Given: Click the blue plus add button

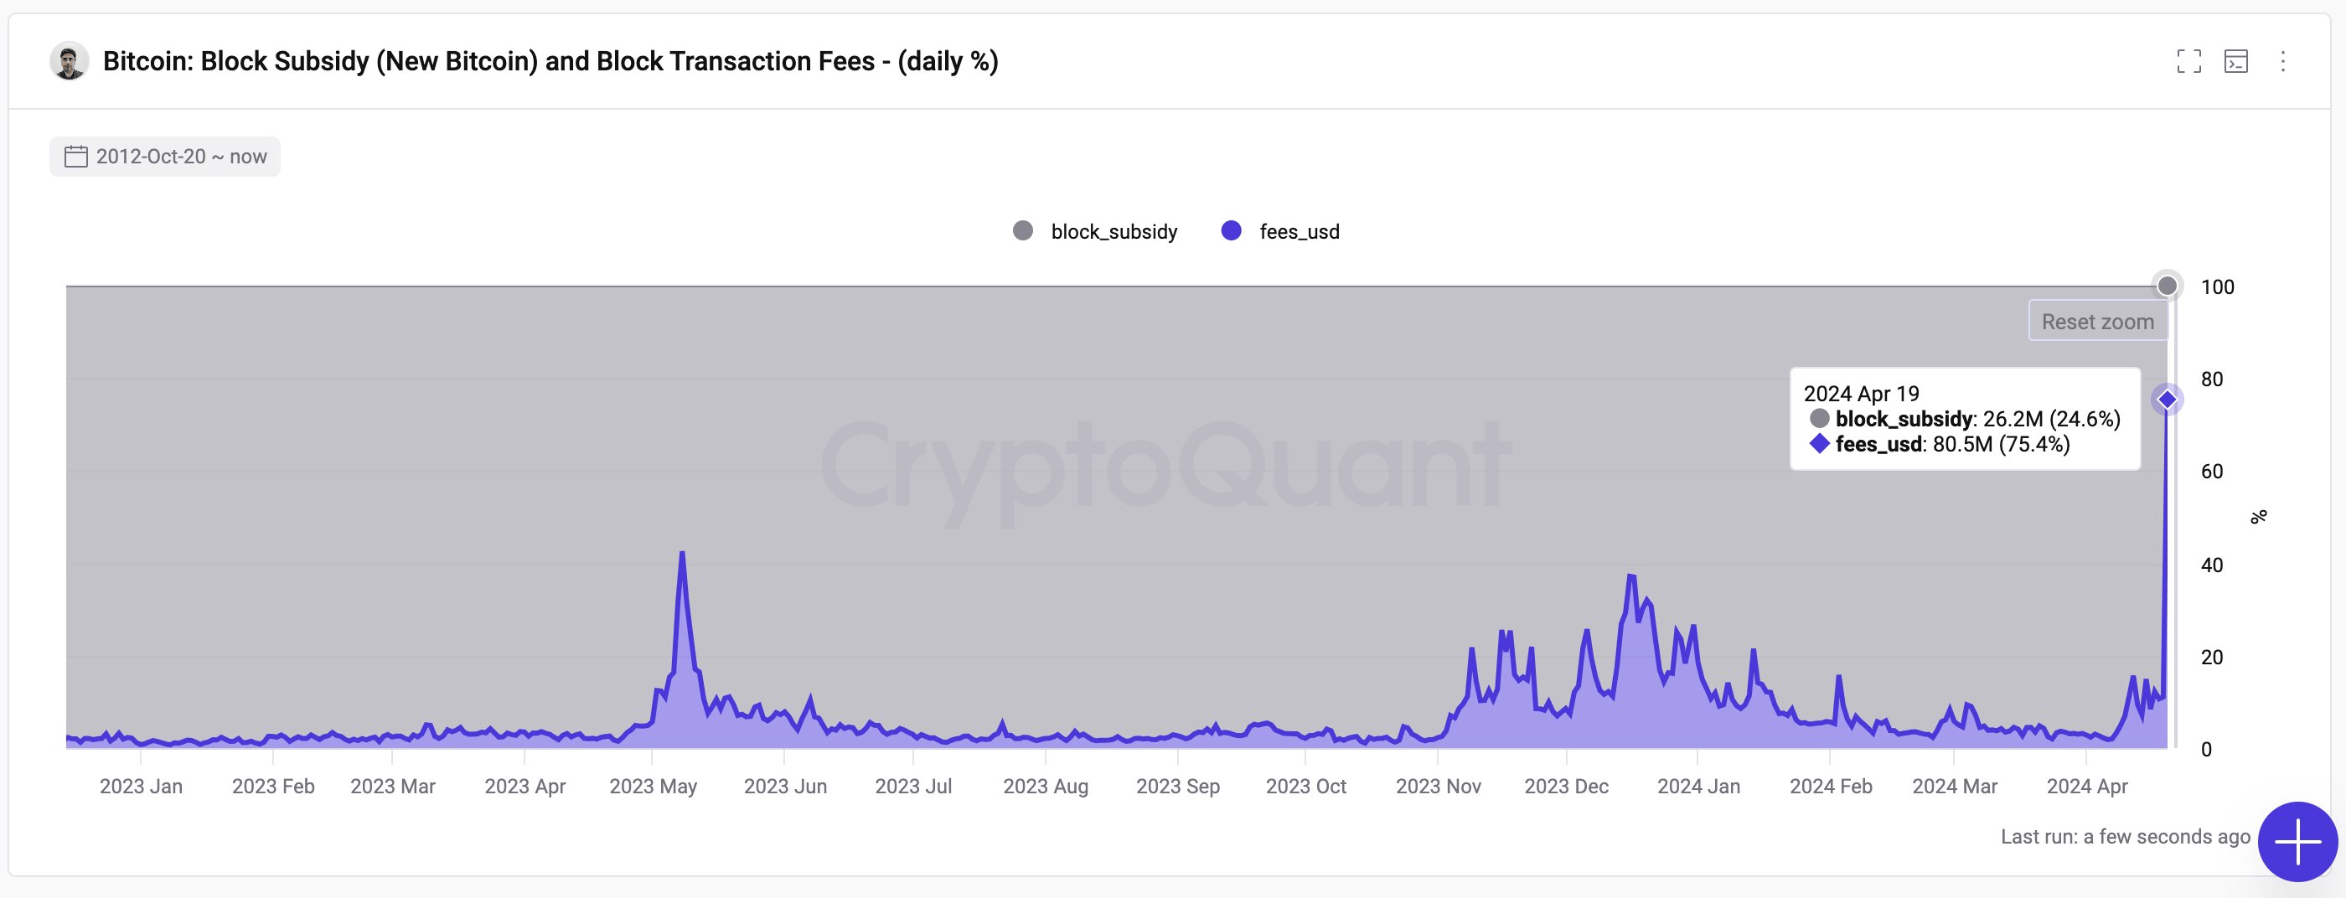Looking at the screenshot, I should coord(2297,842).
